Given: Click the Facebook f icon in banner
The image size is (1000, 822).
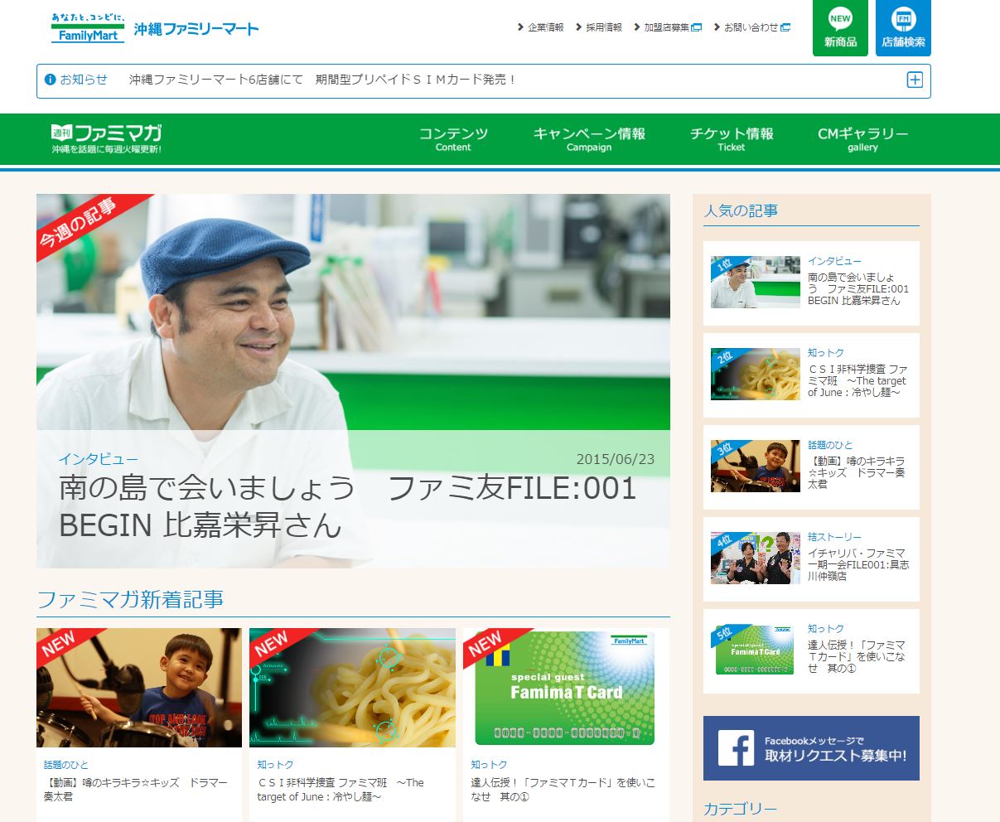Looking at the screenshot, I should click(x=736, y=748).
